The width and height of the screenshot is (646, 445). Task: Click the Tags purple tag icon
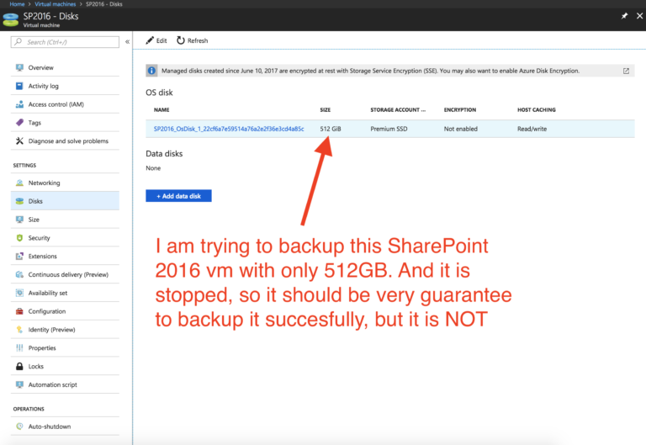point(19,122)
